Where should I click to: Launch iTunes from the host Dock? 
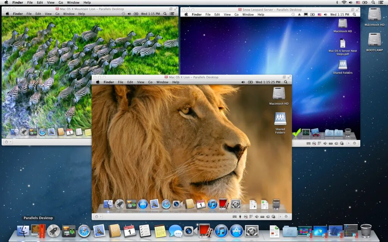221,231
